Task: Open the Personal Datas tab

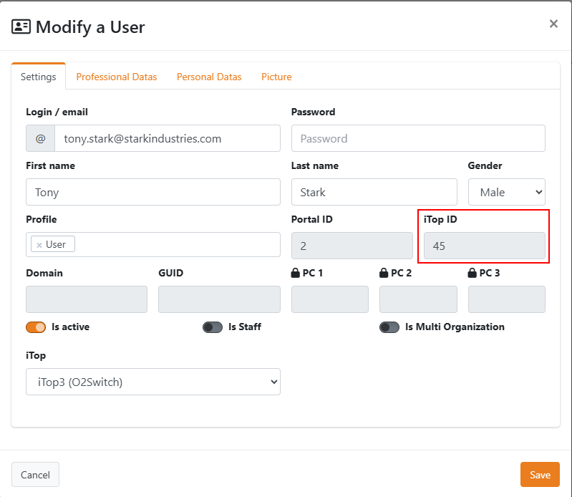Action: (x=209, y=77)
